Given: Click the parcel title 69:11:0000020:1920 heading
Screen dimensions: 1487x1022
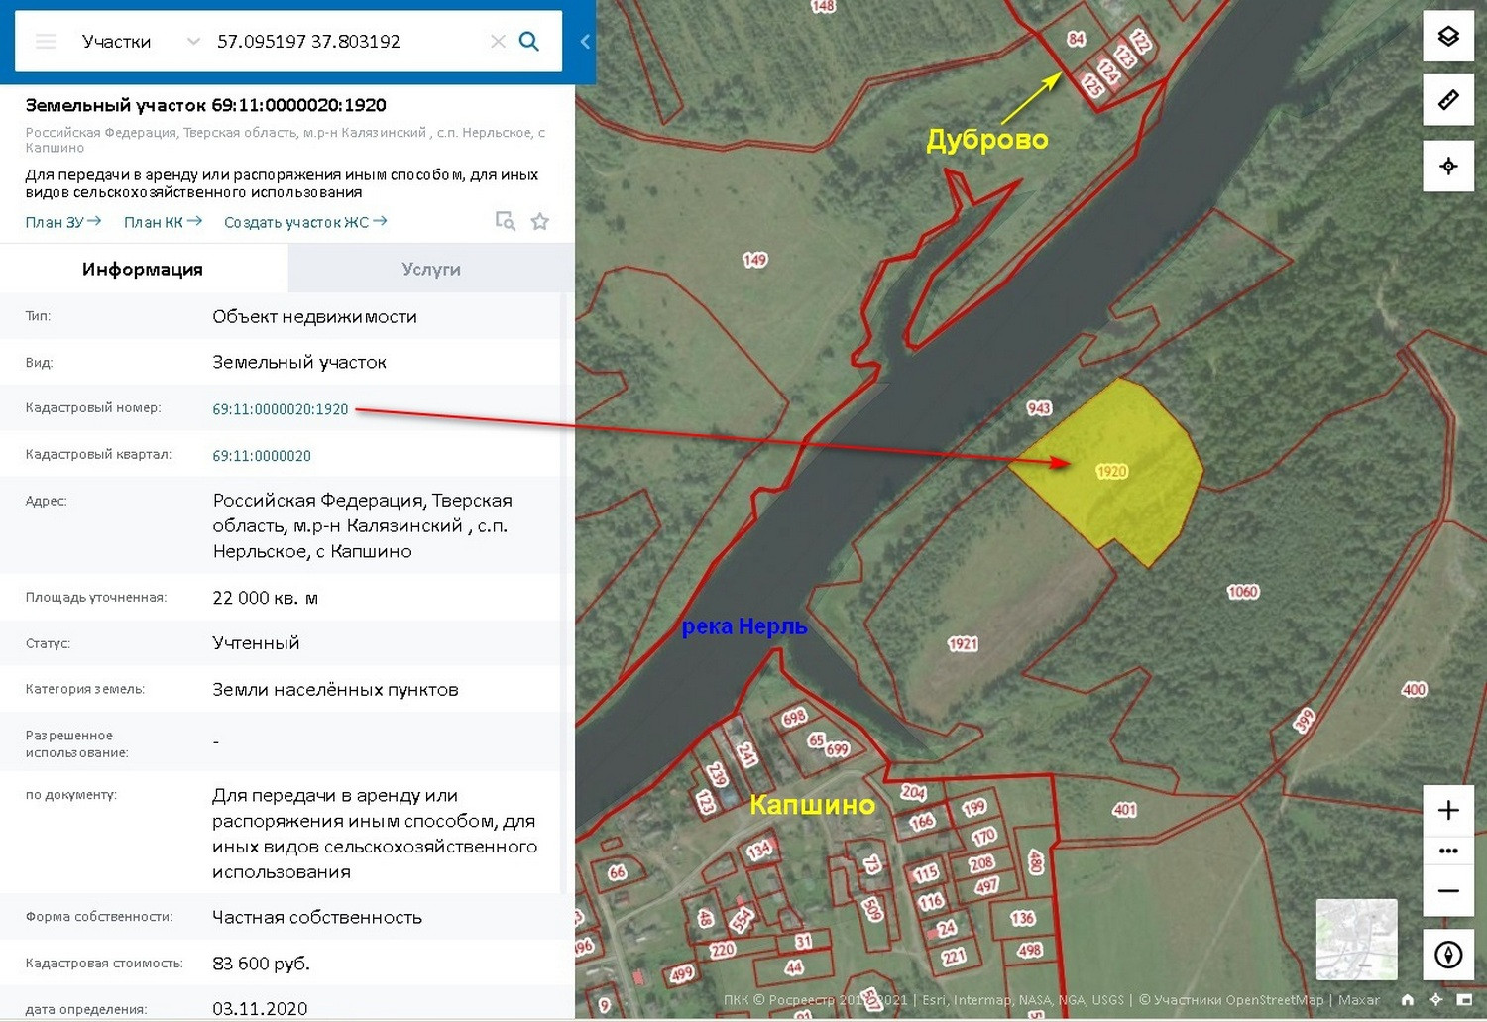Looking at the screenshot, I should (x=206, y=105).
